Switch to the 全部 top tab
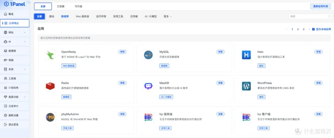334x138 pixels. click(x=43, y=6)
